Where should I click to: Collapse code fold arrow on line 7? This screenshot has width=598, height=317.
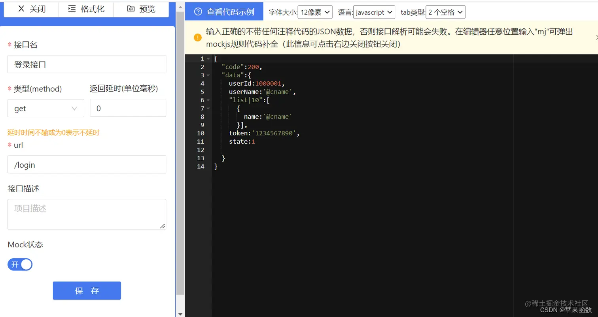[x=208, y=109]
